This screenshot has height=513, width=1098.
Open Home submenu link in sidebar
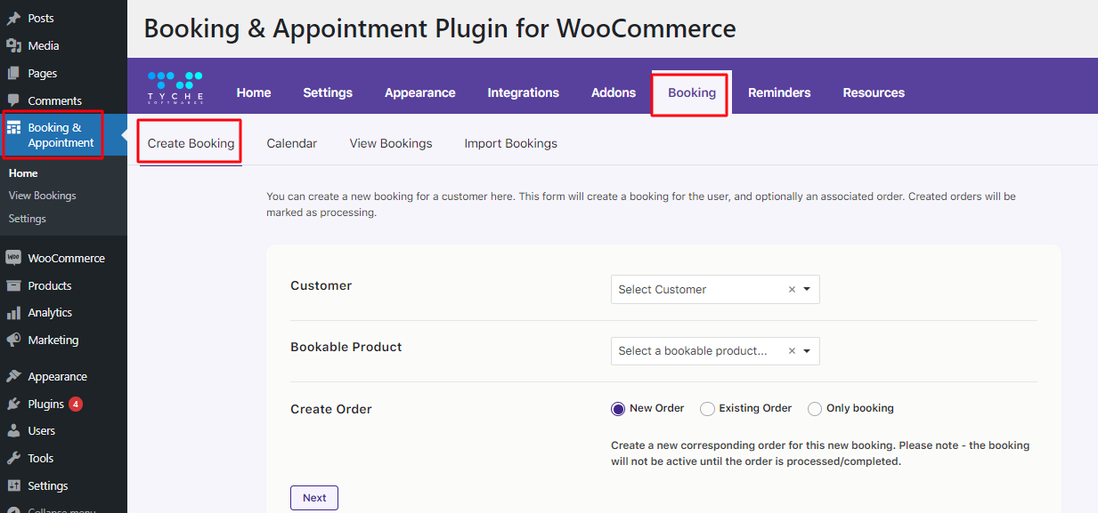coord(23,173)
